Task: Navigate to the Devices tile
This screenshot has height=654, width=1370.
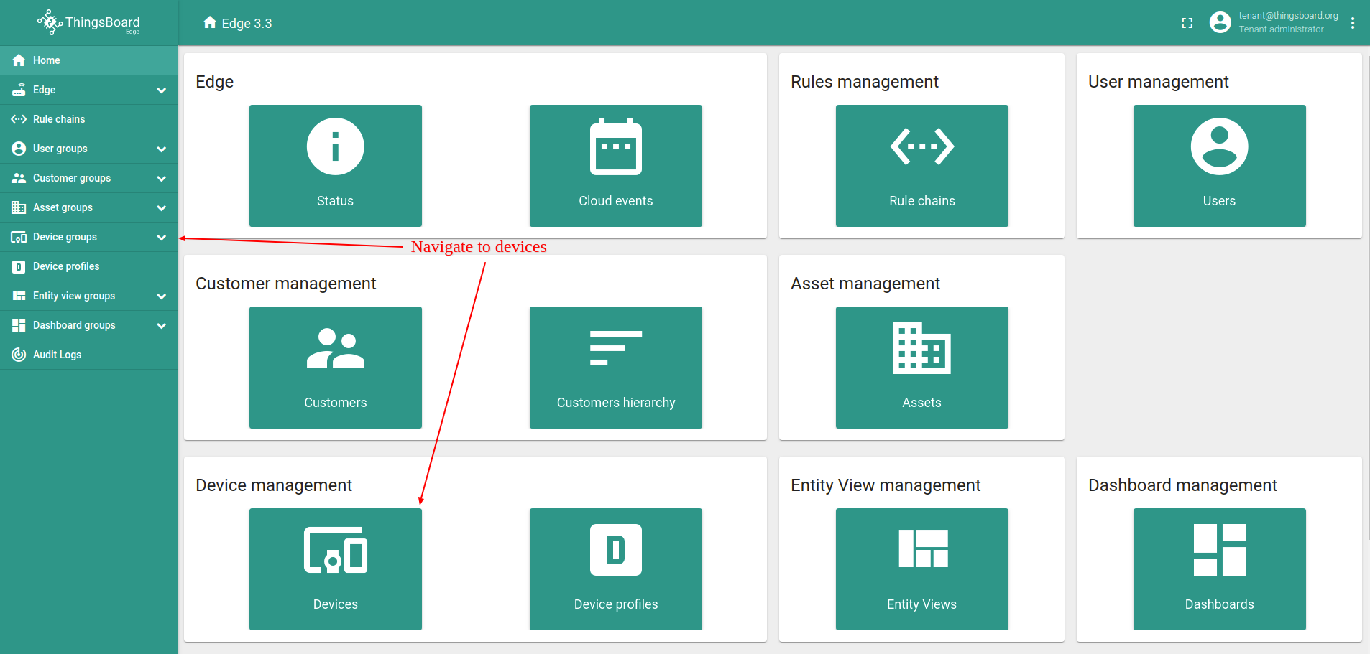Action: 335,569
